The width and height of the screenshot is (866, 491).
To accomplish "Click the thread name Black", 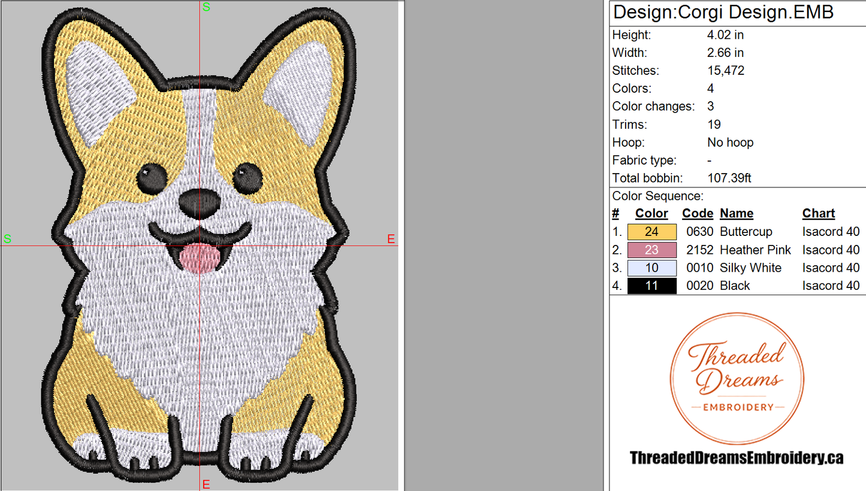I will 735,286.
